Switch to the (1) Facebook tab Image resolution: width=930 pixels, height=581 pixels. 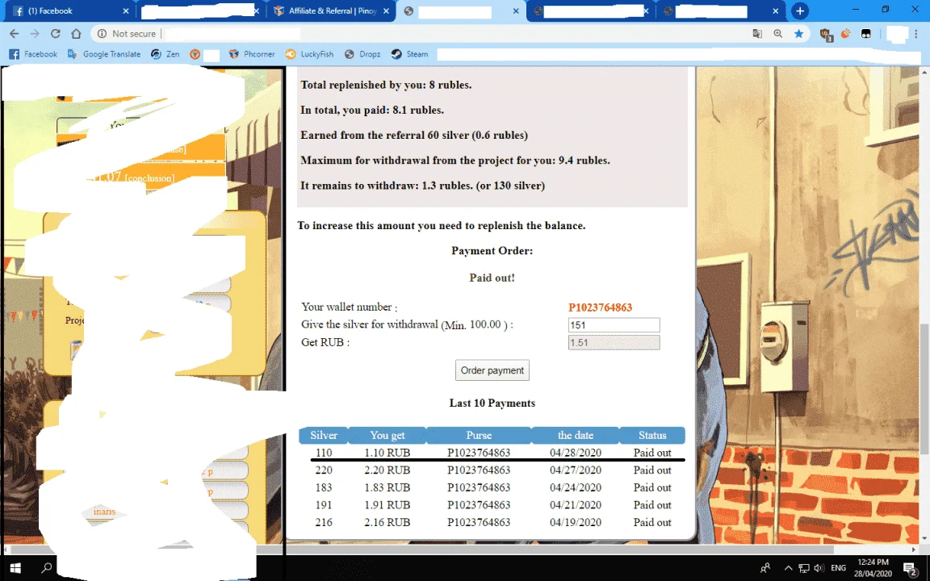click(68, 11)
